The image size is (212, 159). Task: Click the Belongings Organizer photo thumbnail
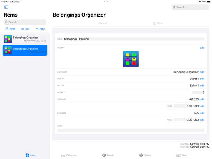pyautogui.click(x=131, y=59)
